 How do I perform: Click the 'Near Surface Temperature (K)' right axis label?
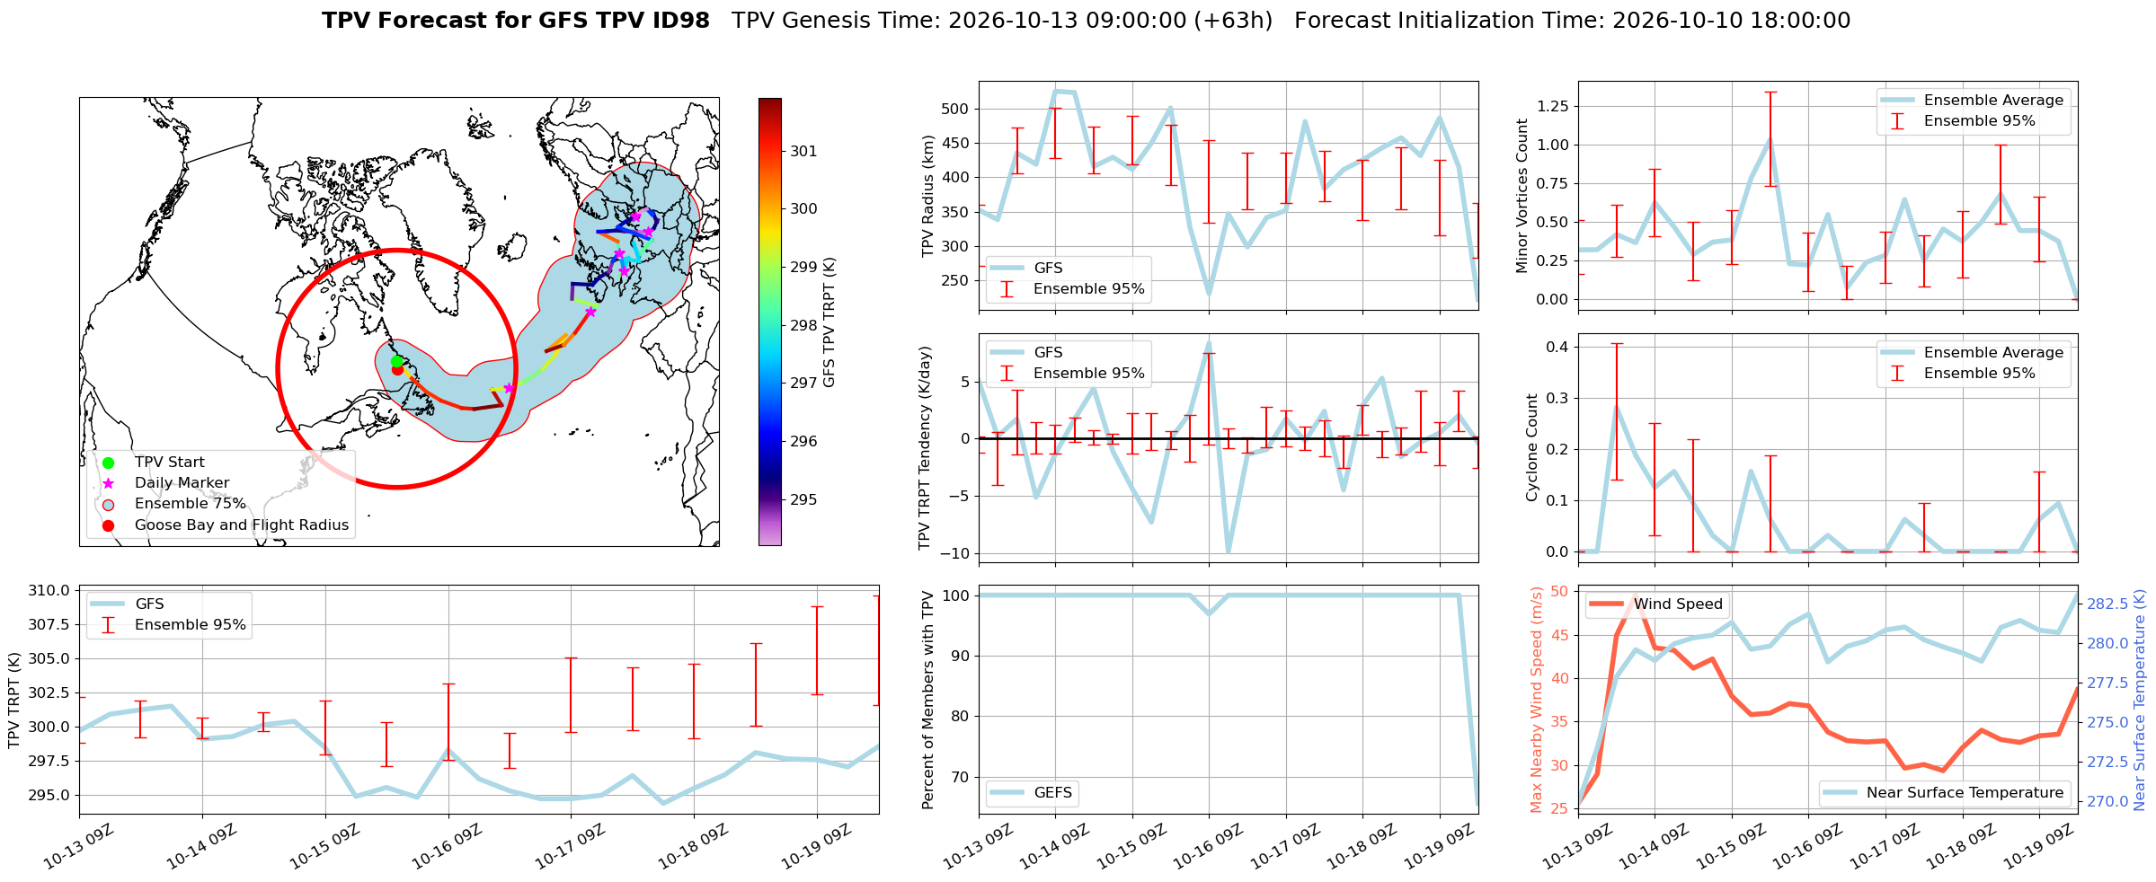point(2139,700)
